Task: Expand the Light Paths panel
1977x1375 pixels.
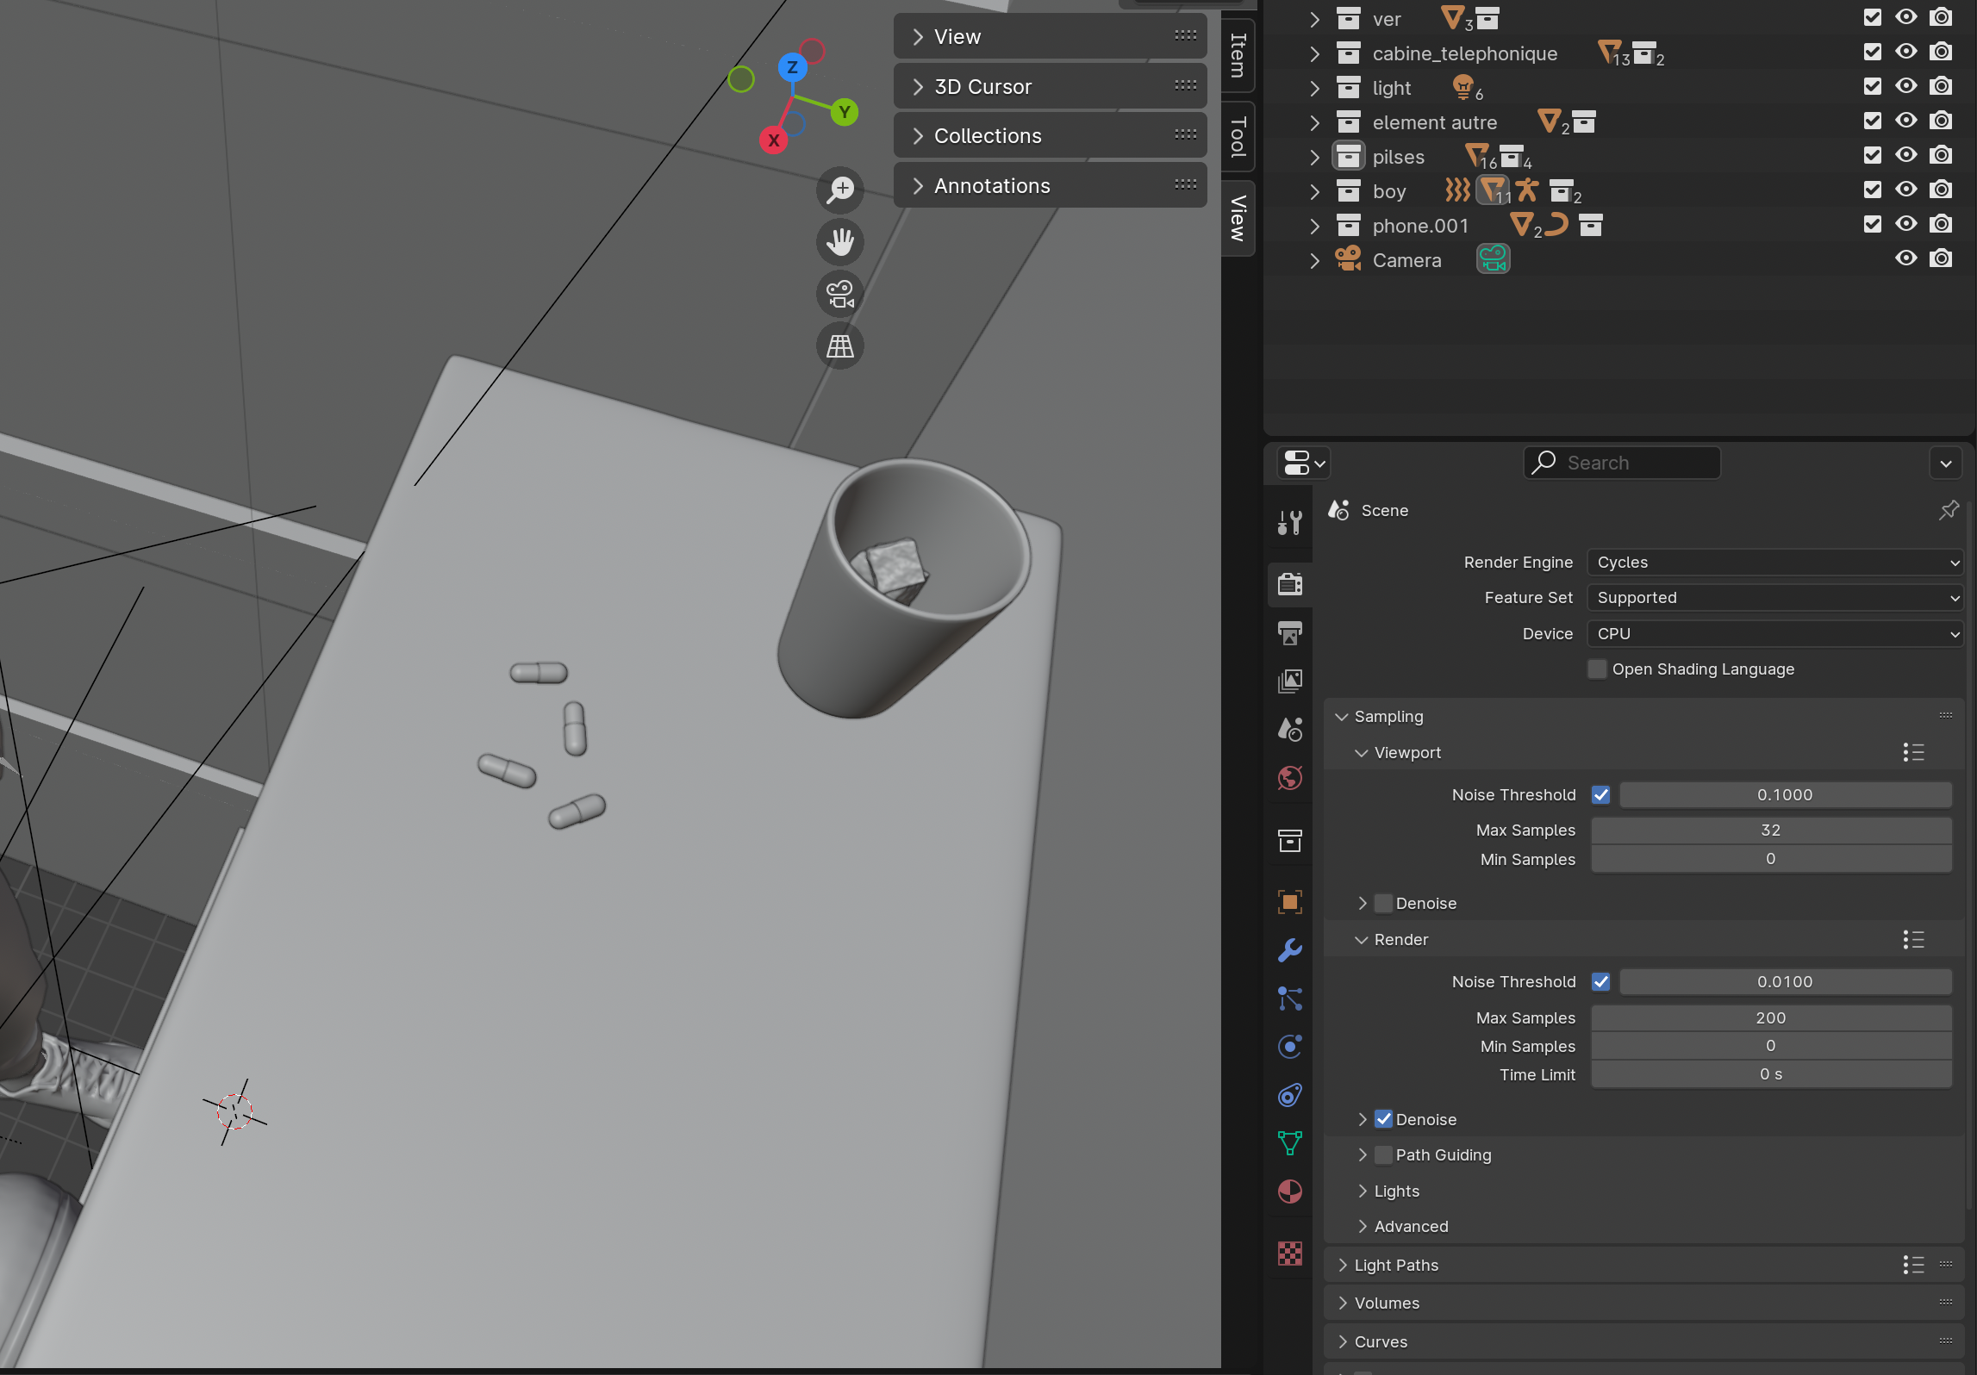Action: point(1396,1265)
